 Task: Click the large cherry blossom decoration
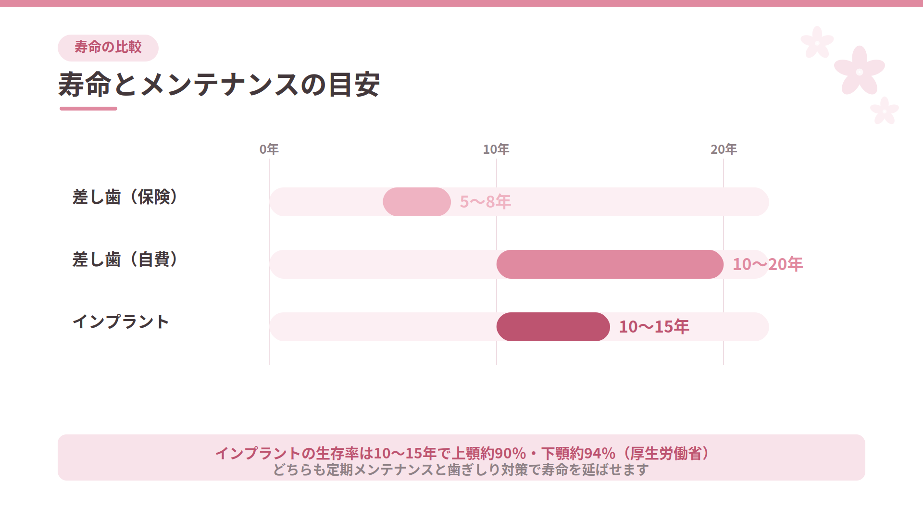pos(860,71)
